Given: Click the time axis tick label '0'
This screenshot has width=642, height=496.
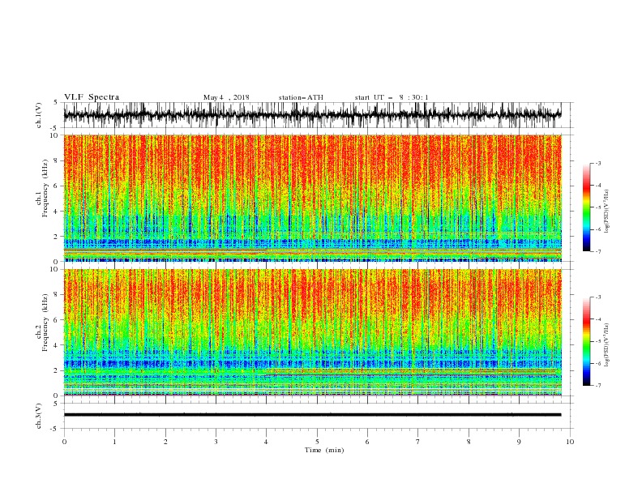Looking at the screenshot, I should tap(64, 442).
